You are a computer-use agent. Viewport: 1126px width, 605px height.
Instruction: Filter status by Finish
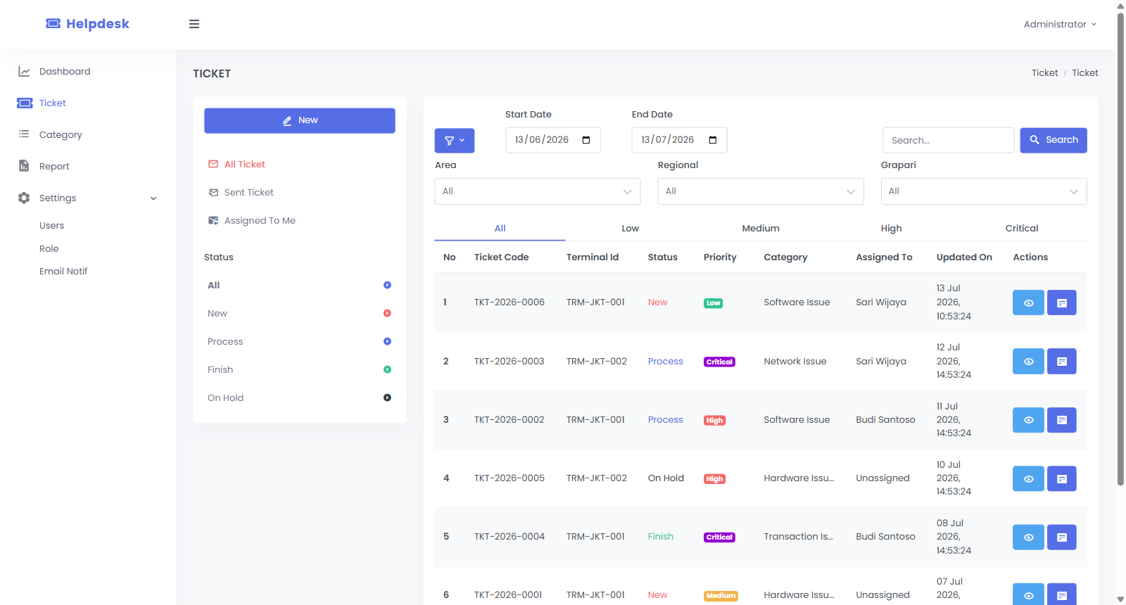pyautogui.click(x=299, y=369)
